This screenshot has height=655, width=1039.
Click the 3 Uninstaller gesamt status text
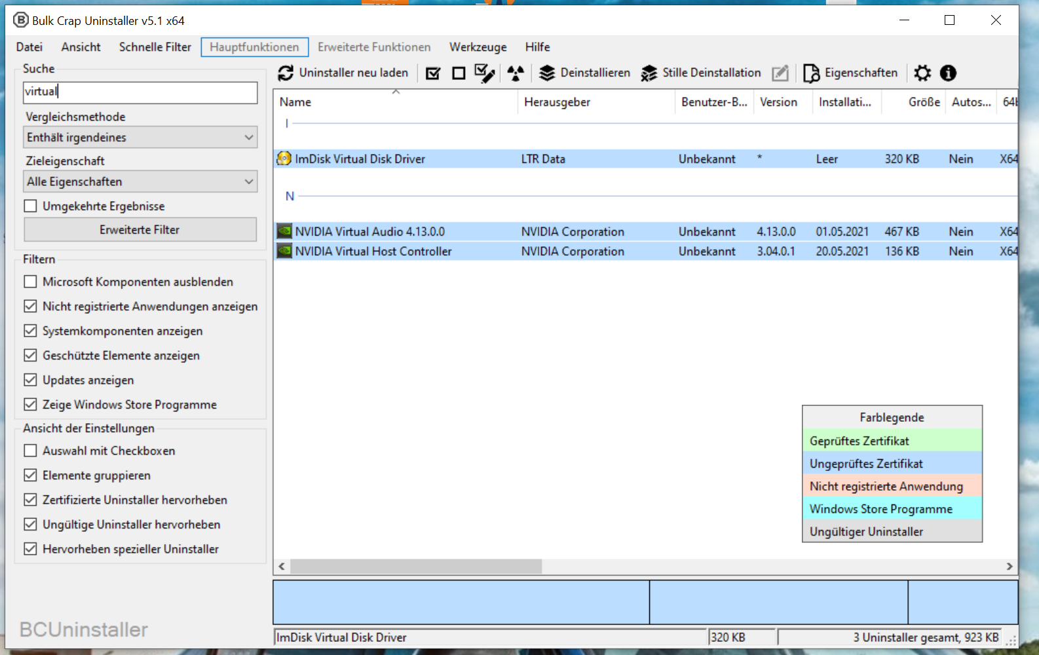[x=926, y=637]
